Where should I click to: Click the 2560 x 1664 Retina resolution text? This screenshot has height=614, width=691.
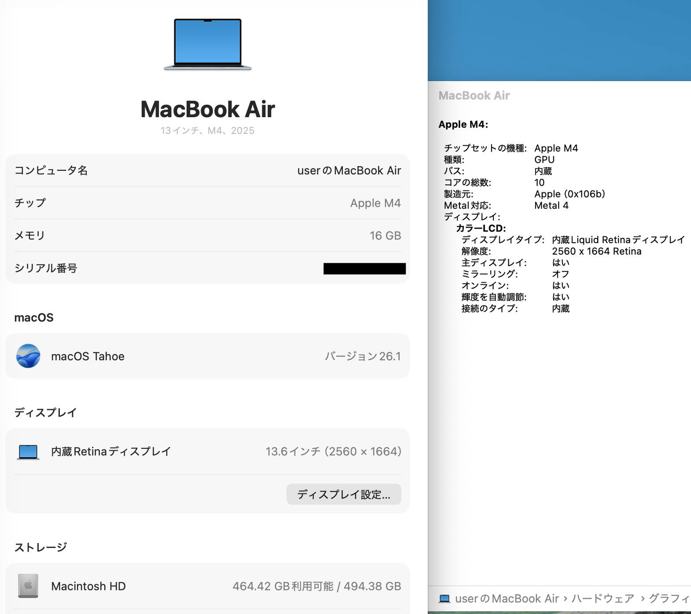point(597,251)
